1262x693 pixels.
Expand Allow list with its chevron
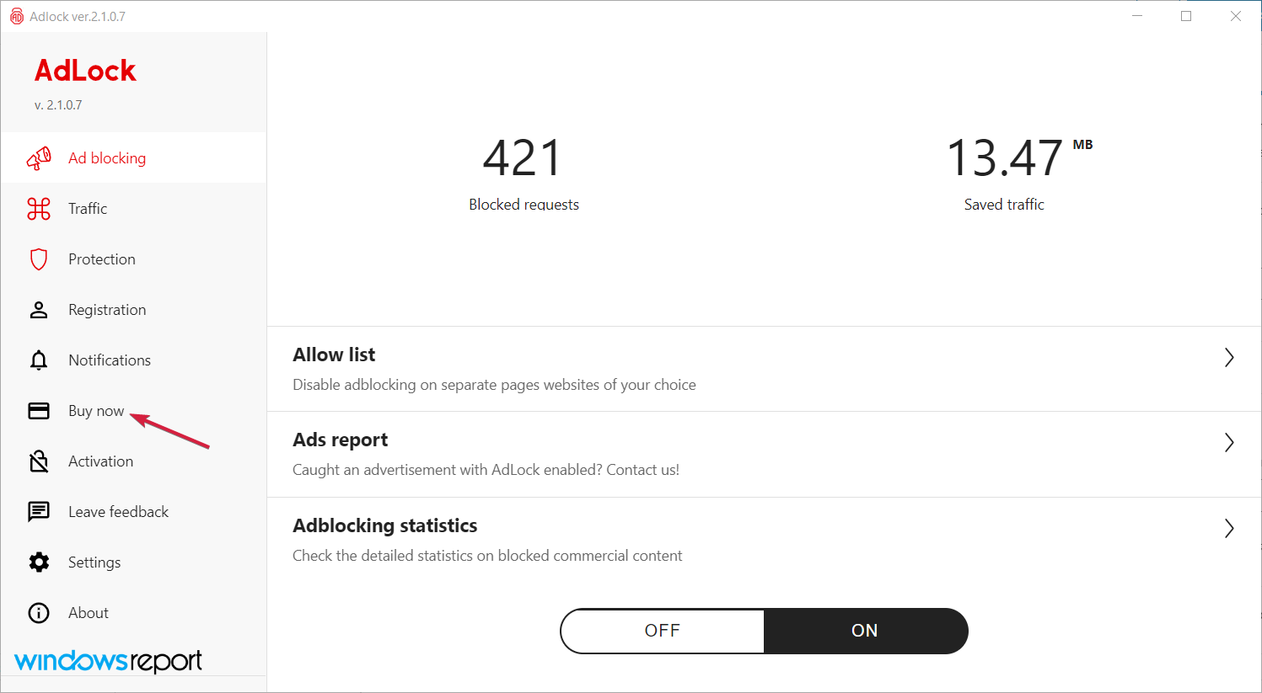pyautogui.click(x=1229, y=358)
